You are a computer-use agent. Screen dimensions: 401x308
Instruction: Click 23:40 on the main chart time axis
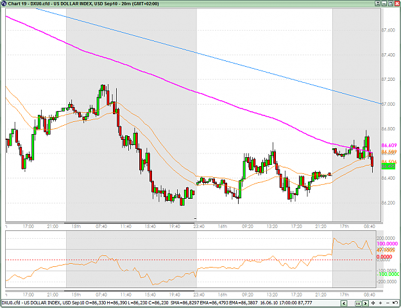pos(199,227)
